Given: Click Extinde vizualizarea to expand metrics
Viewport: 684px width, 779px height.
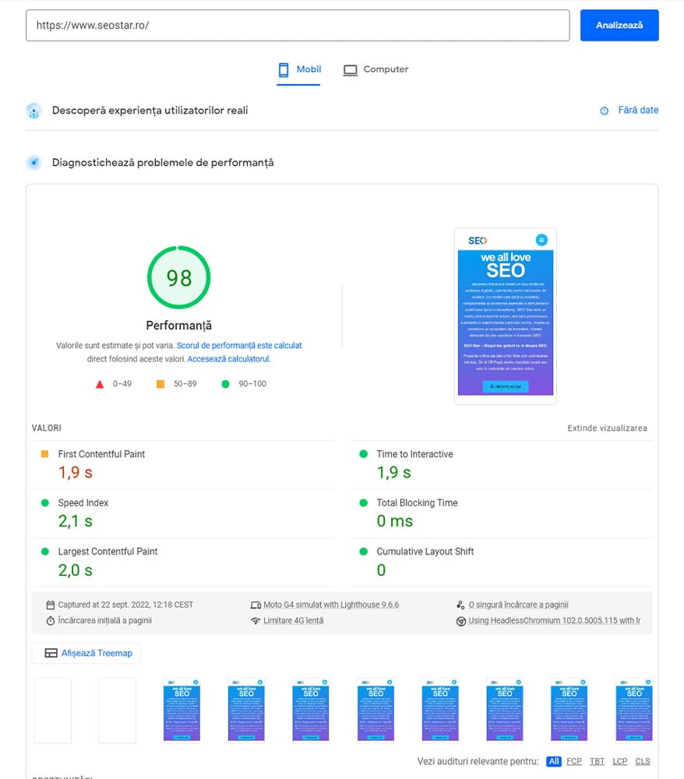Looking at the screenshot, I should point(607,428).
